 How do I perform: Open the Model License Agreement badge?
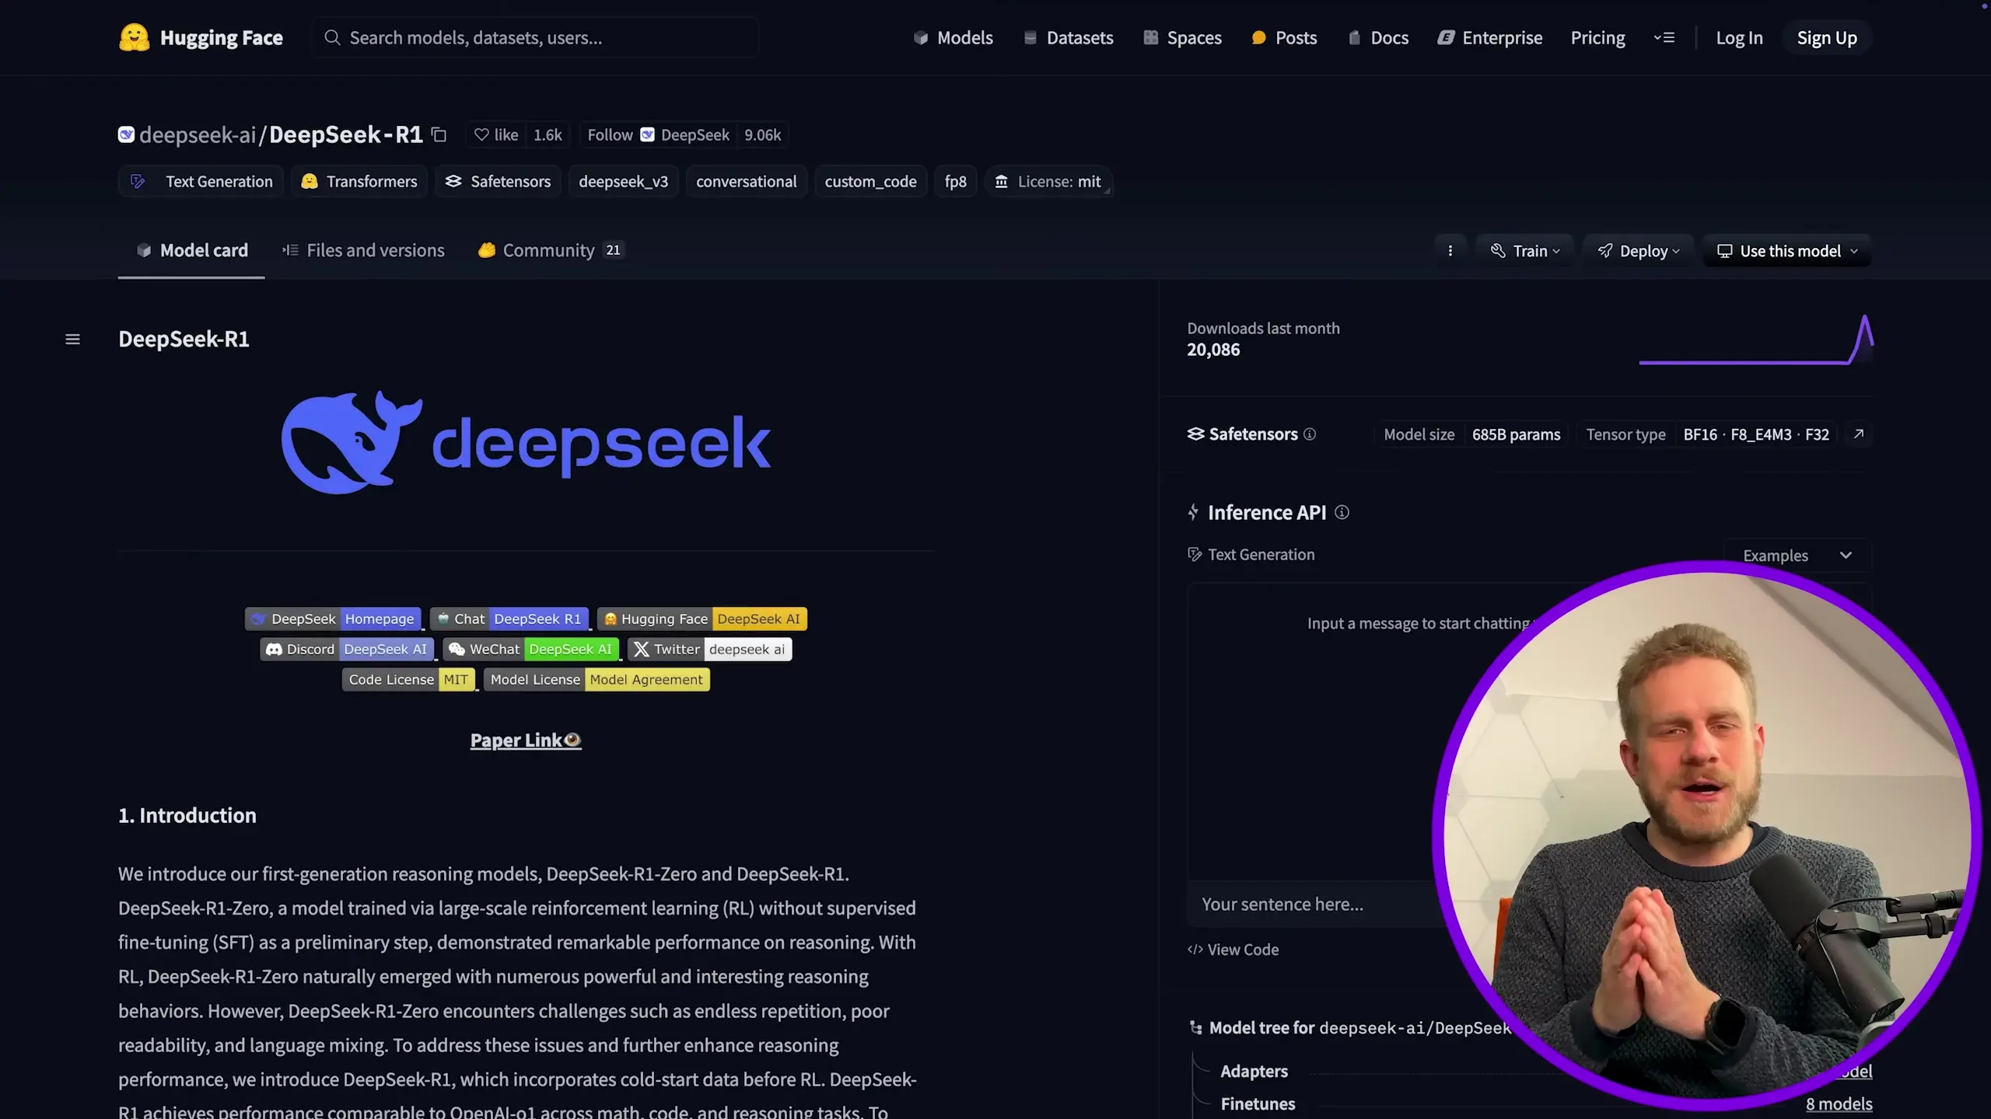coord(597,679)
